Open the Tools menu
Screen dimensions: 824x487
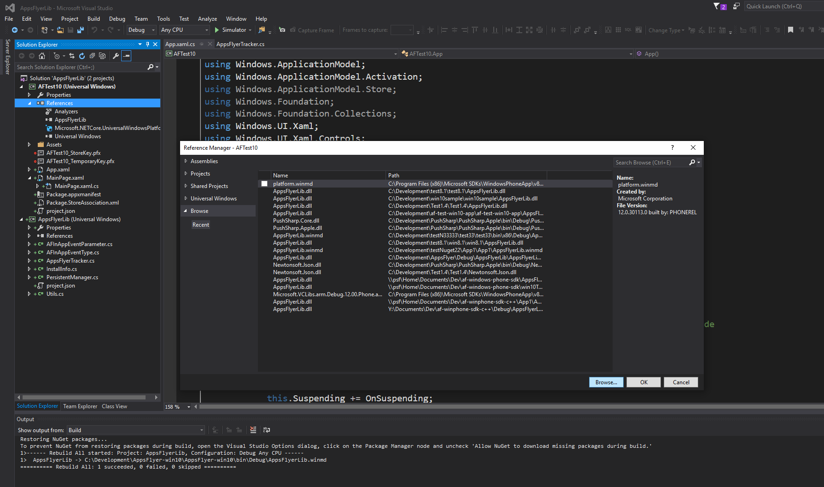coord(164,19)
